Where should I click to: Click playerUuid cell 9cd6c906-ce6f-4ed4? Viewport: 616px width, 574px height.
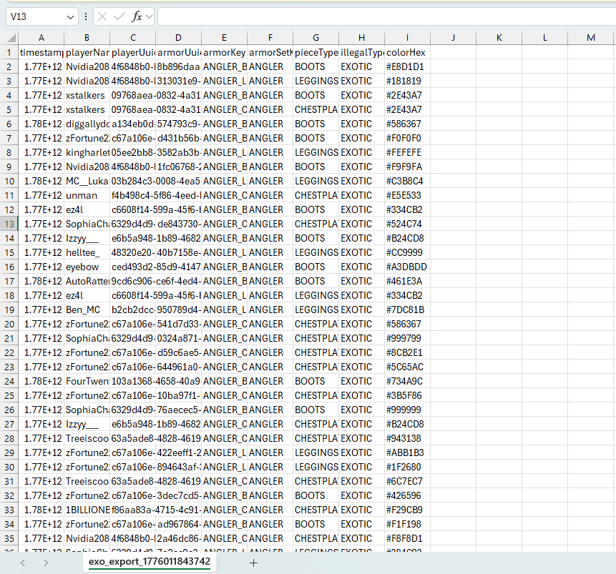(133, 281)
